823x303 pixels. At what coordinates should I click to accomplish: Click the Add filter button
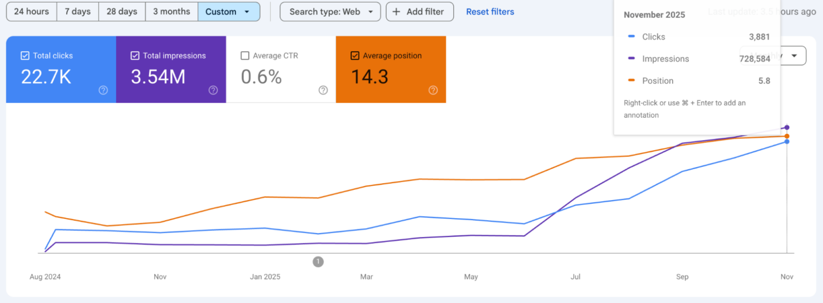pyautogui.click(x=420, y=11)
